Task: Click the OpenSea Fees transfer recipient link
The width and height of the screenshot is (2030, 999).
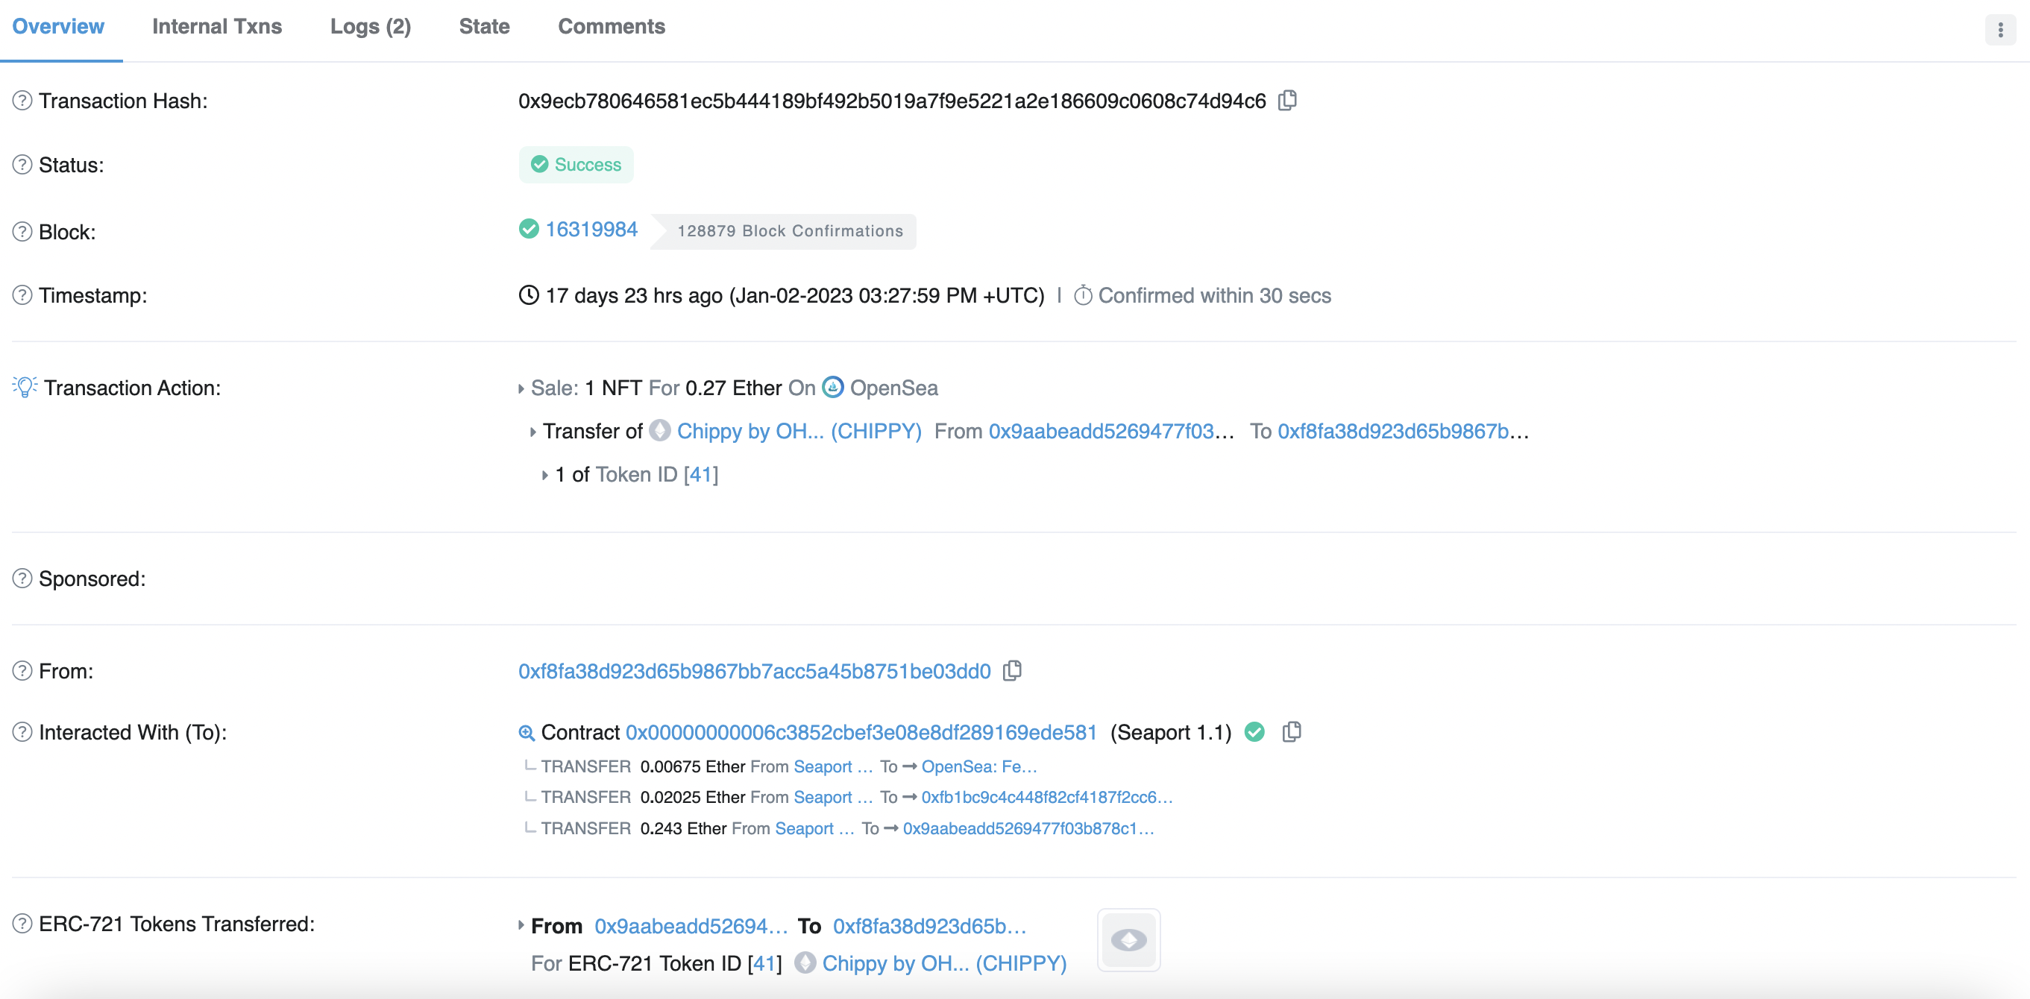Action: click(x=978, y=766)
